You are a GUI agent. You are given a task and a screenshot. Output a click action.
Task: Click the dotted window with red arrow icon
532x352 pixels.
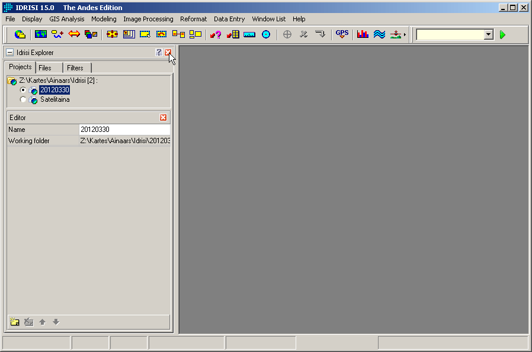162,34
